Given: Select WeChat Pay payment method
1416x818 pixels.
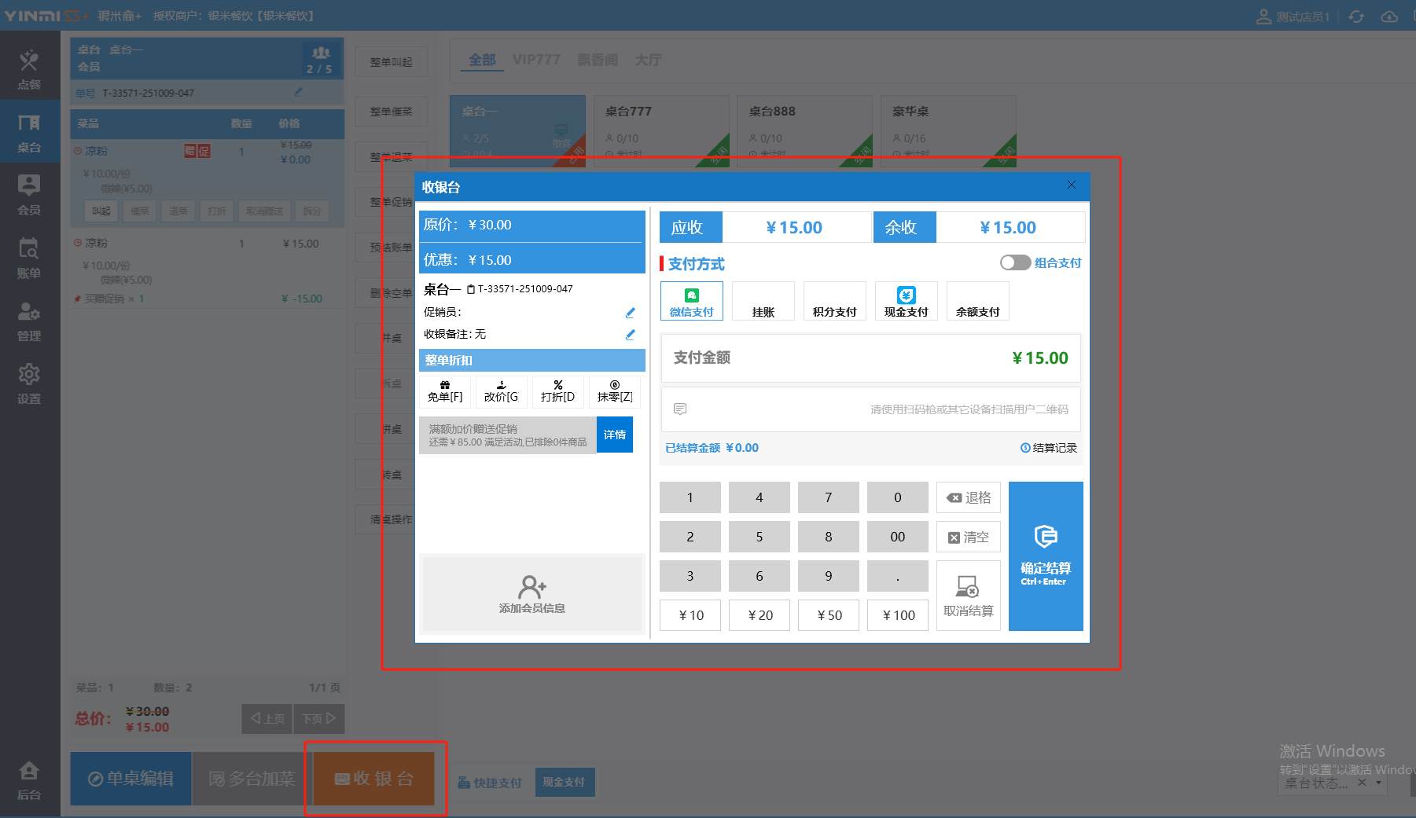Looking at the screenshot, I should point(691,302).
